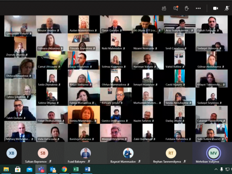The width and height of the screenshot is (232, 174).
Task: Click the Tahirə Şükürova name label
Action: pos(16,97)
